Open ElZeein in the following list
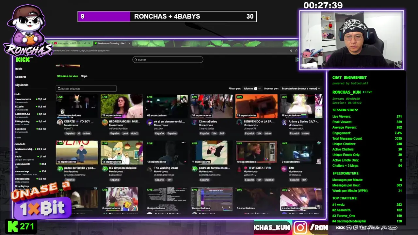This screenshot has width=418, height=235. 30,108
